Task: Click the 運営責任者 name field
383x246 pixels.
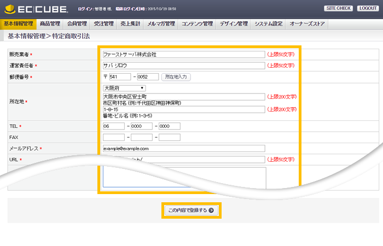Action: 184,66
